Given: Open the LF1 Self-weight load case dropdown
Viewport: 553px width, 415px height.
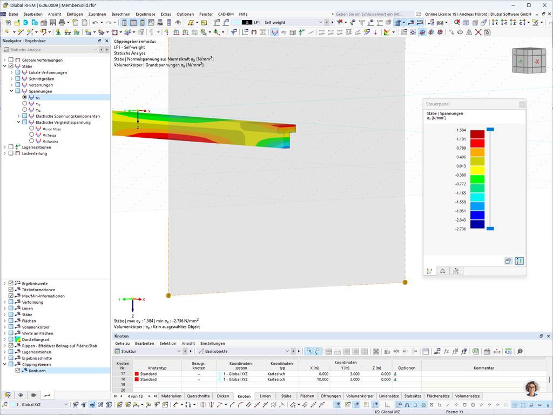Looking at the screenshot, I should (x=320, y=23).
